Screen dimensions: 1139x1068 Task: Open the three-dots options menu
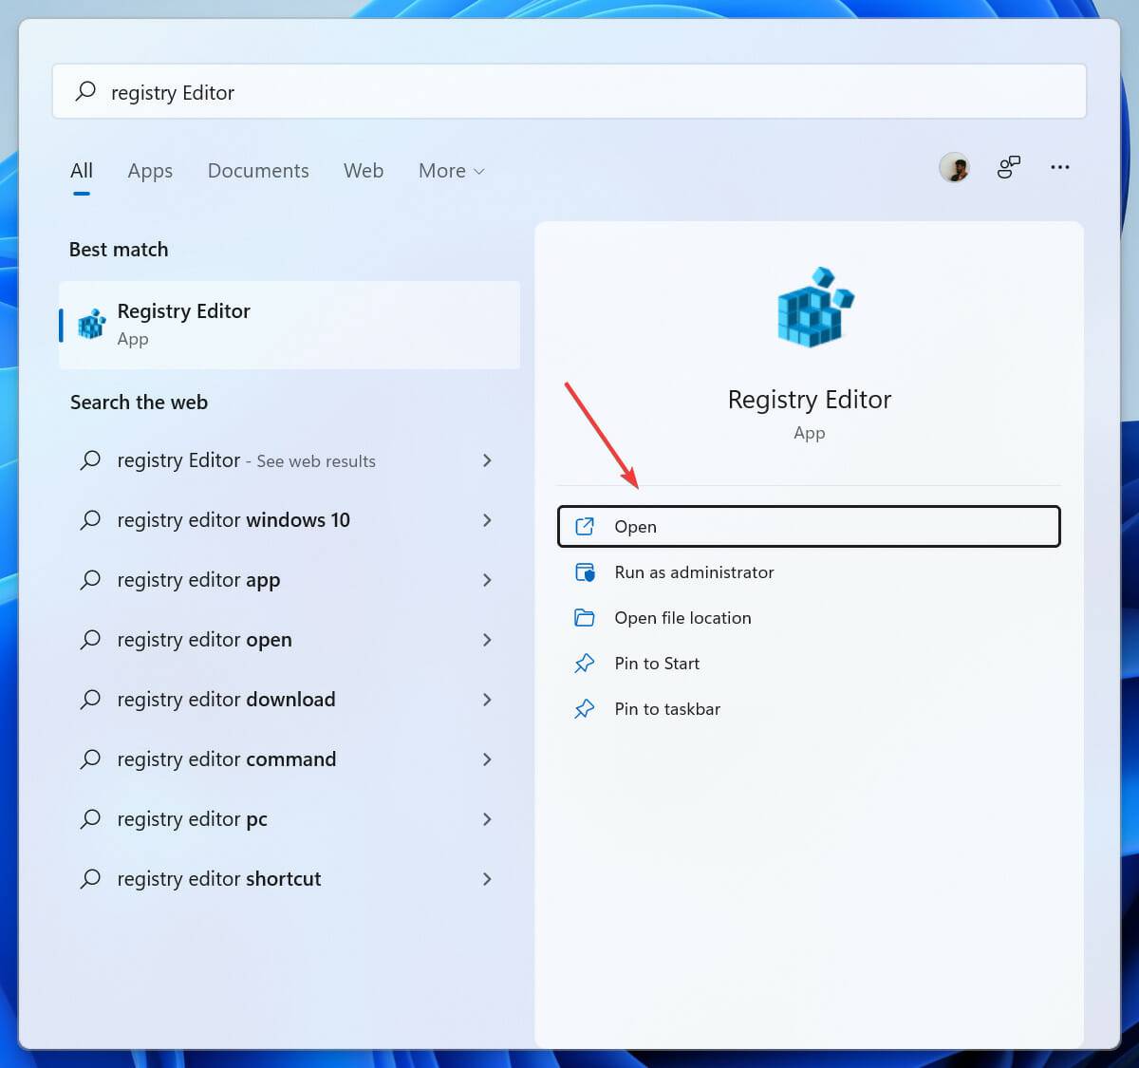1060,167
